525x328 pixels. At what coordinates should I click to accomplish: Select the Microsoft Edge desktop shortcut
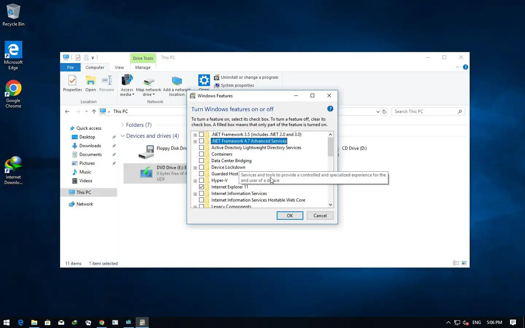(x=13, y=55)
